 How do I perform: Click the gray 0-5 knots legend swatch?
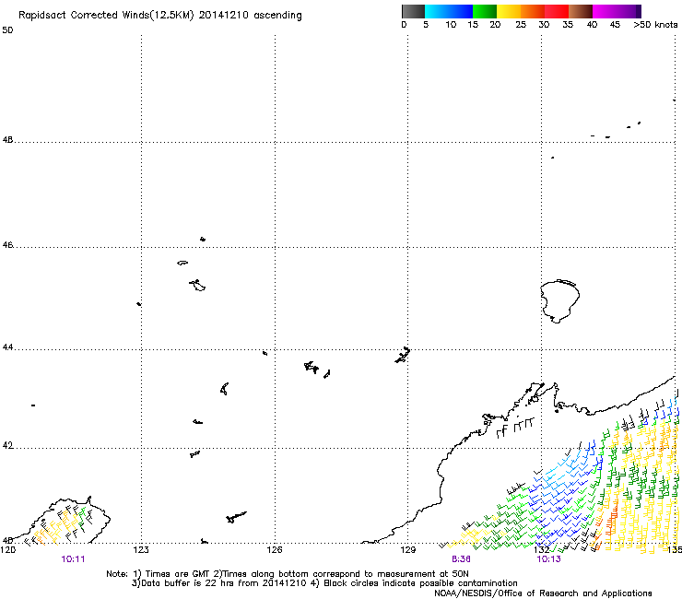coord(413,11)
